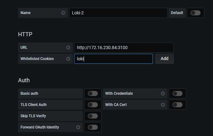Enable the With Credentials toggle

tap(177, 93)
